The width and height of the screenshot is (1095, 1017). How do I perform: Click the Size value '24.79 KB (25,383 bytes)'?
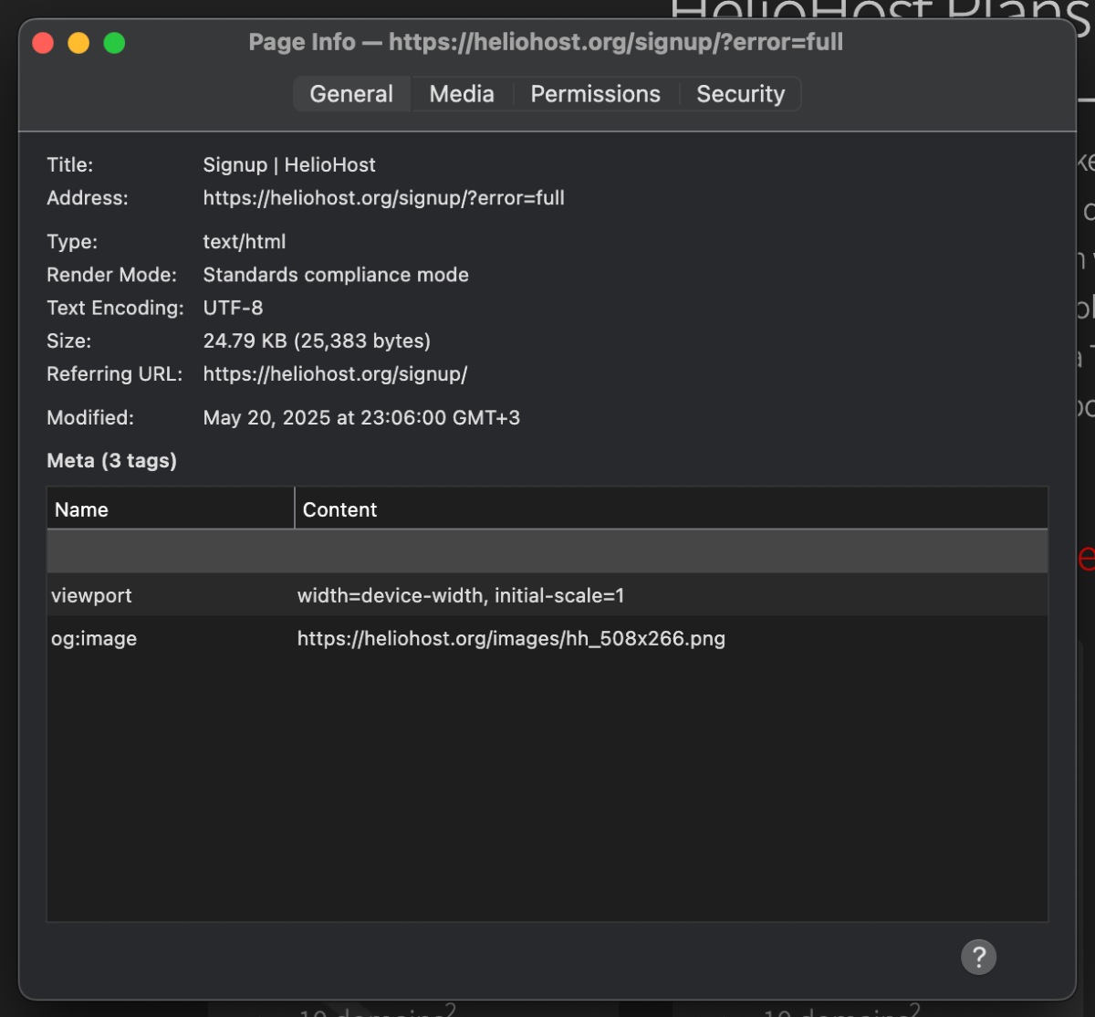pos(317,341)
